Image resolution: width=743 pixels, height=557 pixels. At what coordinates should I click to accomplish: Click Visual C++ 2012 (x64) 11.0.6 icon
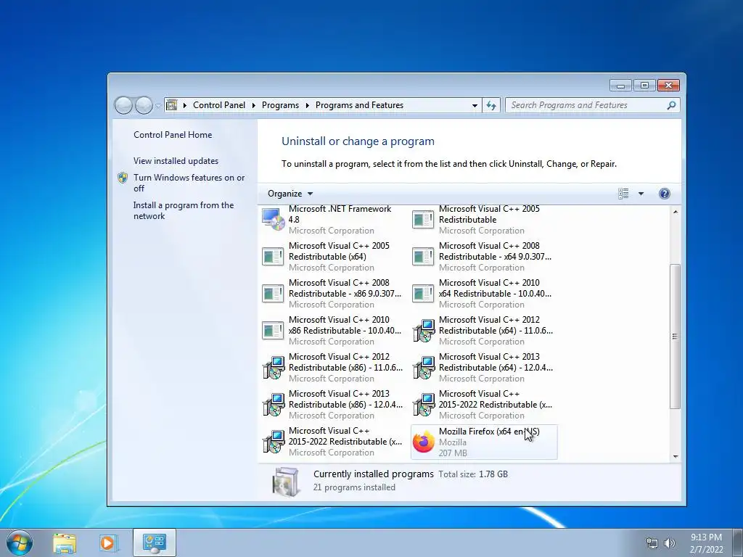pos(424,331)
